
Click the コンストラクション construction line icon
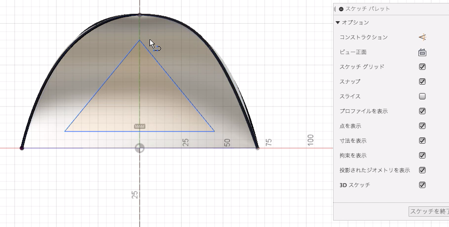(422, 37)
